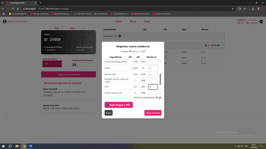
Task: Open the Menú navigation item
Action: click(x=133, y=22)
